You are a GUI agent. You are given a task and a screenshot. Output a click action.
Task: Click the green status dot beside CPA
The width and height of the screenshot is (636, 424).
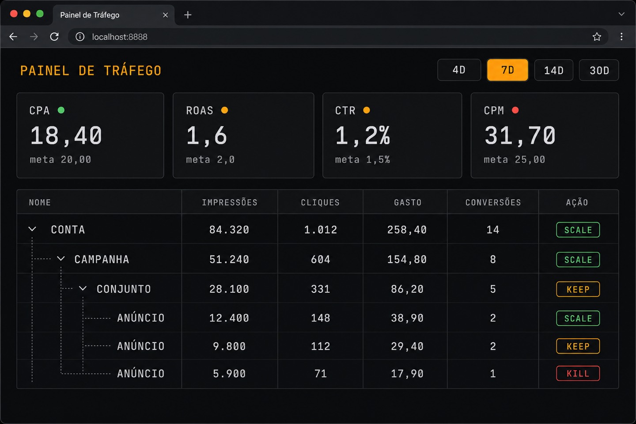[x=61, y=110]
